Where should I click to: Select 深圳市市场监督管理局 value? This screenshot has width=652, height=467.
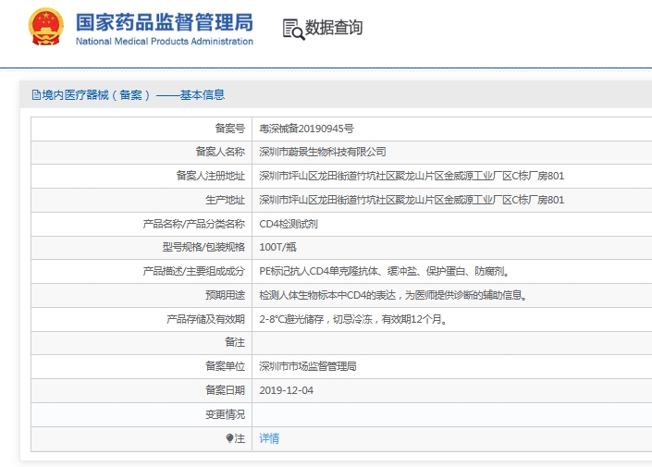[308, 366]
